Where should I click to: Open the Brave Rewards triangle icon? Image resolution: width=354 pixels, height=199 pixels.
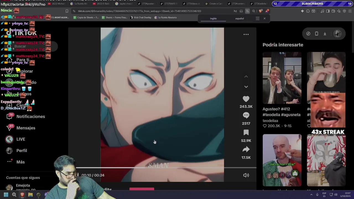(267, 11)
